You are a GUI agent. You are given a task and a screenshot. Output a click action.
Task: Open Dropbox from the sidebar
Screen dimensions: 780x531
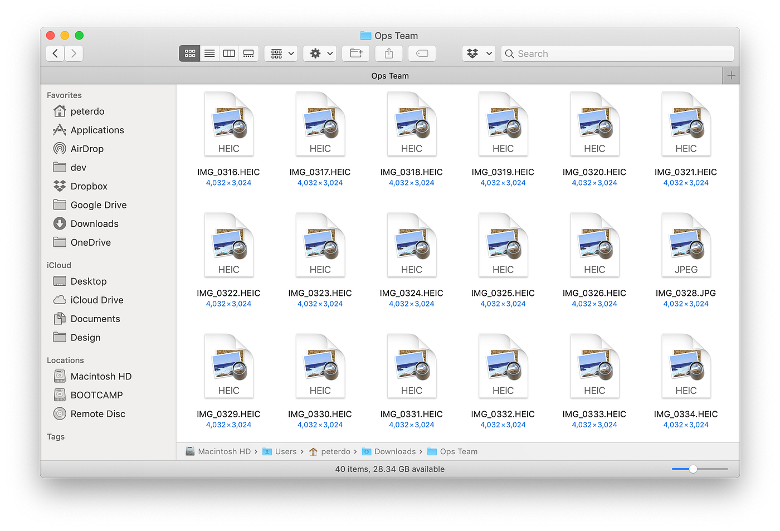(89, 186)
